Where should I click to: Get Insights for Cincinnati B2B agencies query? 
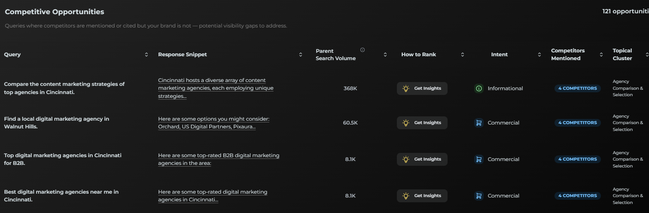422,159
